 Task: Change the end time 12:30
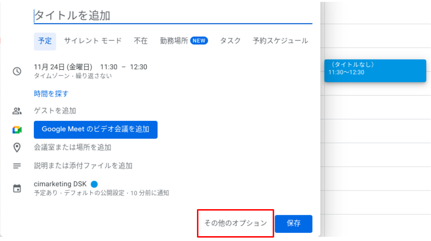point(139,67)
